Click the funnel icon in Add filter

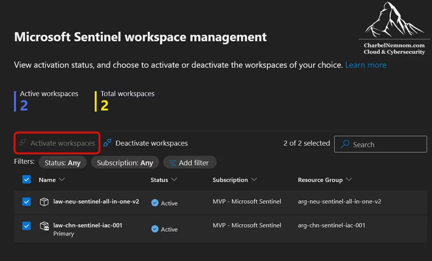pyautogui.click(x=173, y=163)
